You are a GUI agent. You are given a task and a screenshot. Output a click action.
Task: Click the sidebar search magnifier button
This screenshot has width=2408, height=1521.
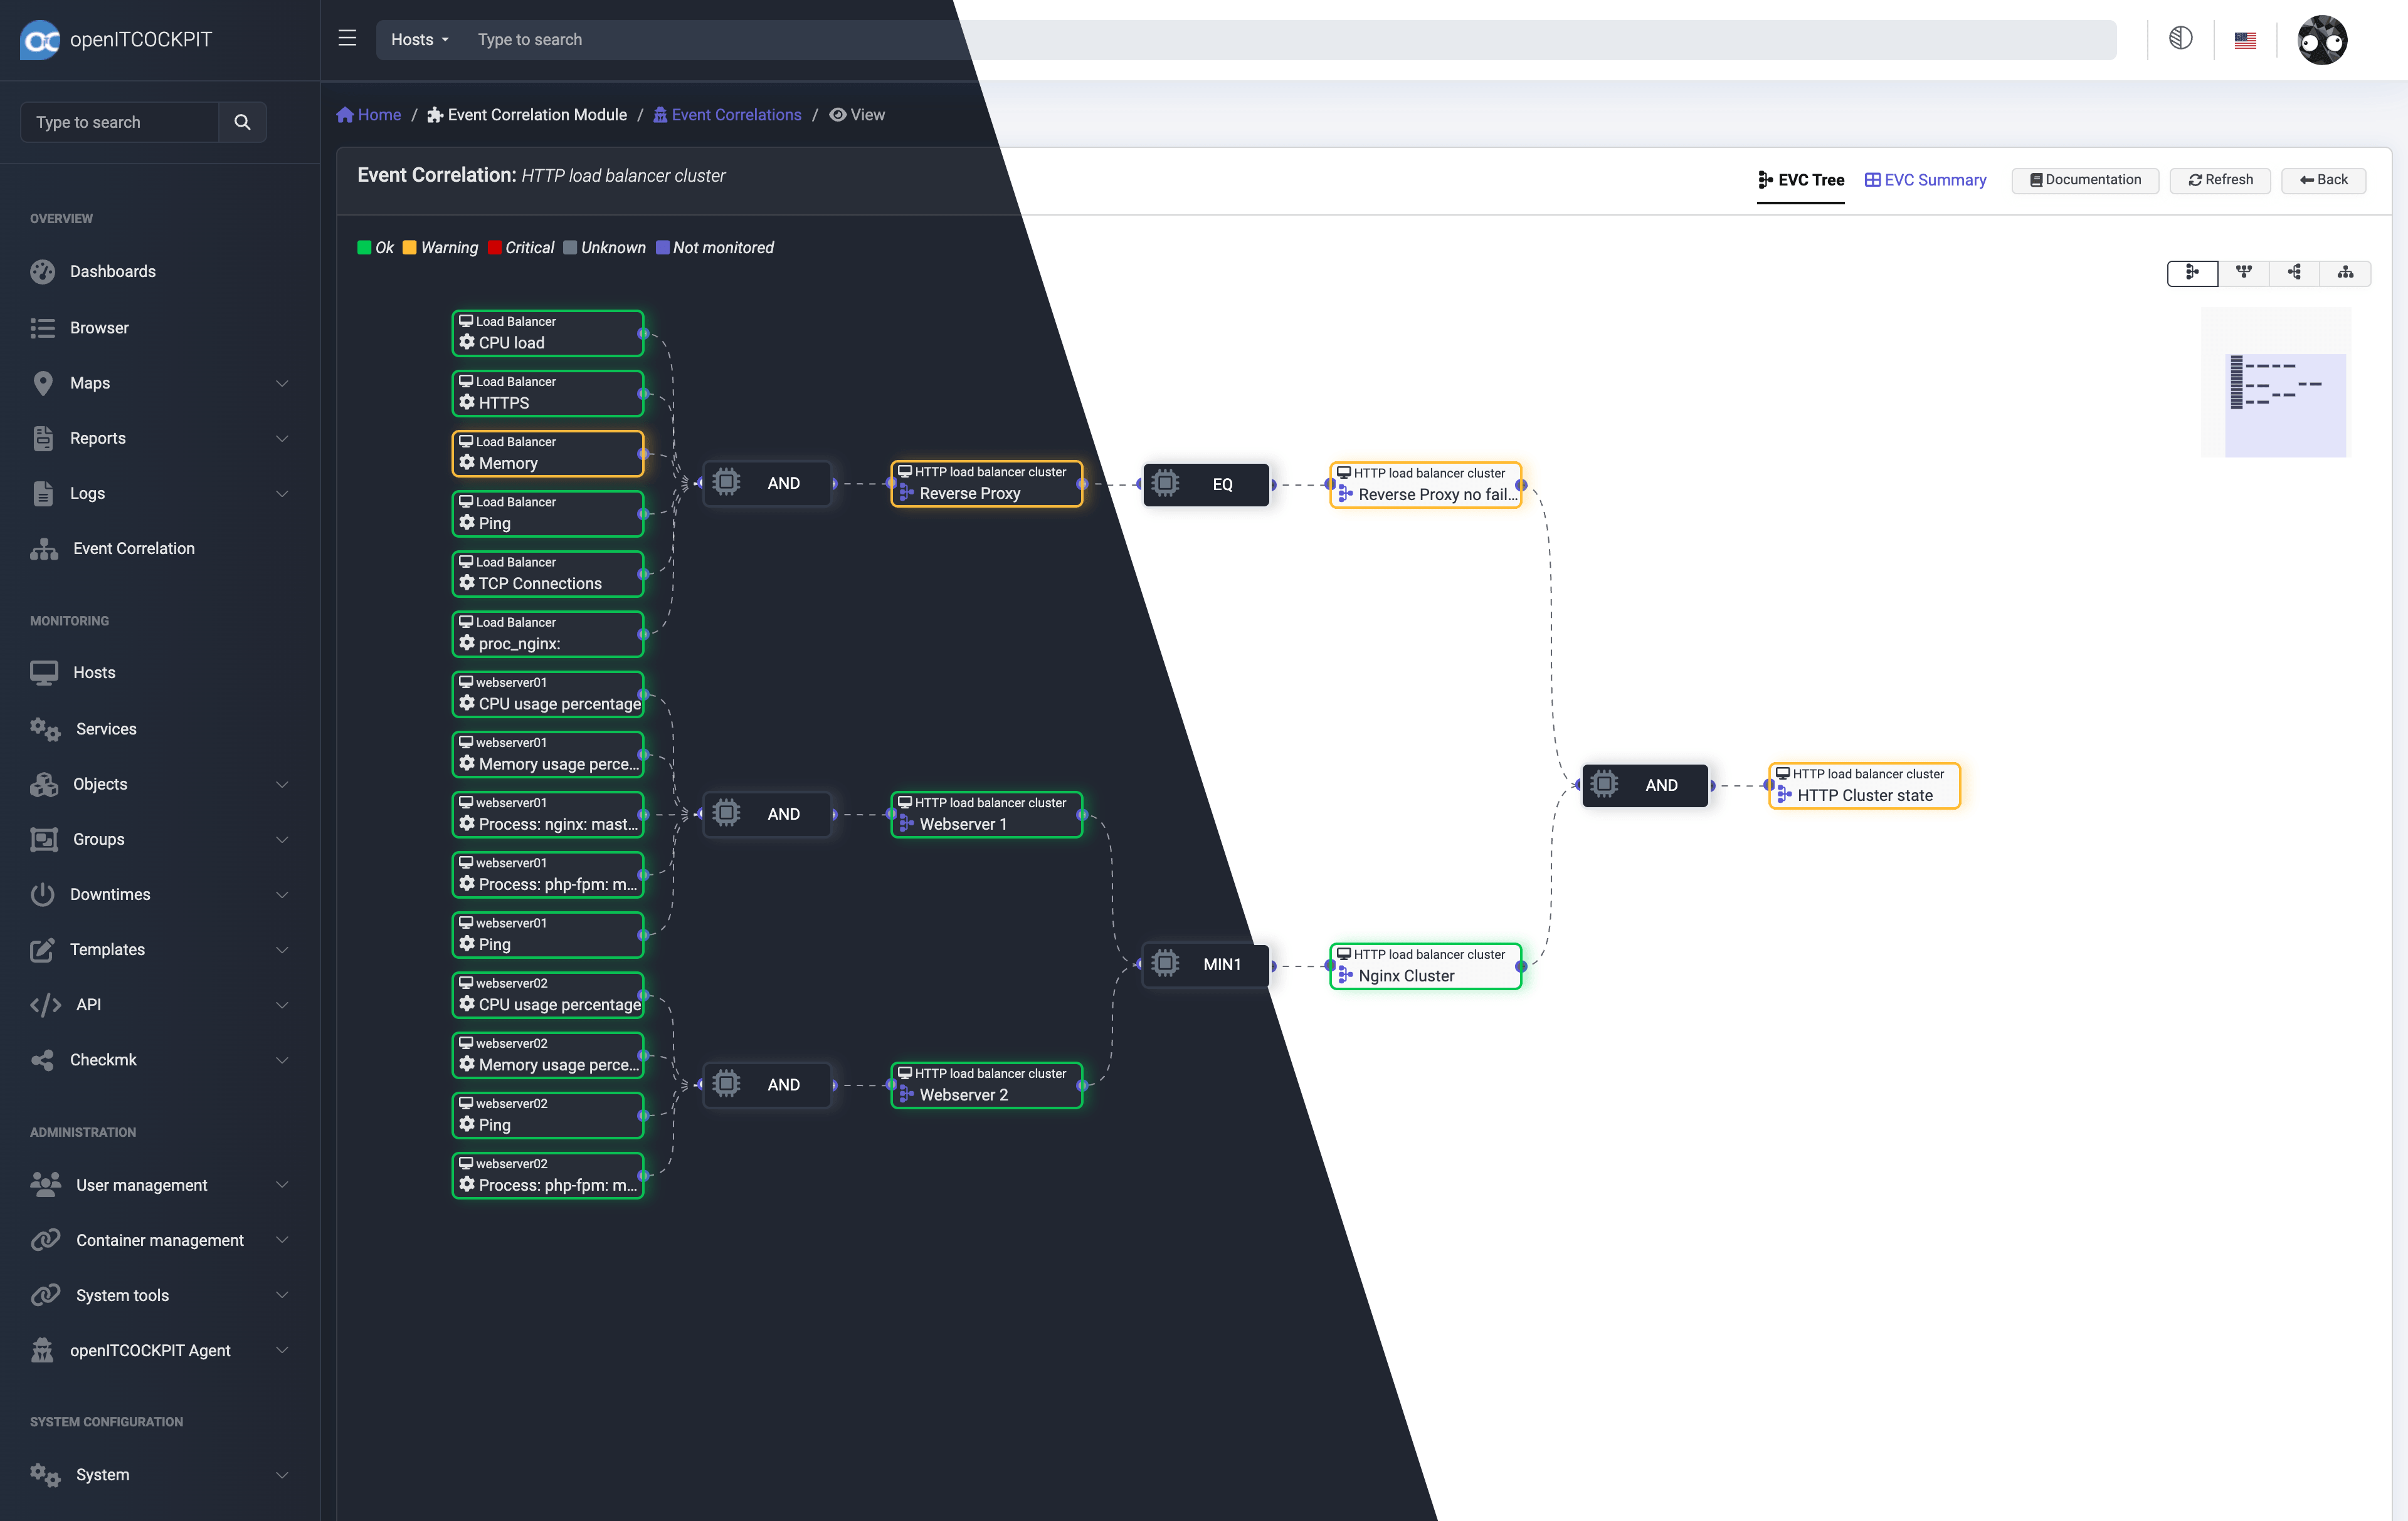tap(242, 122)
